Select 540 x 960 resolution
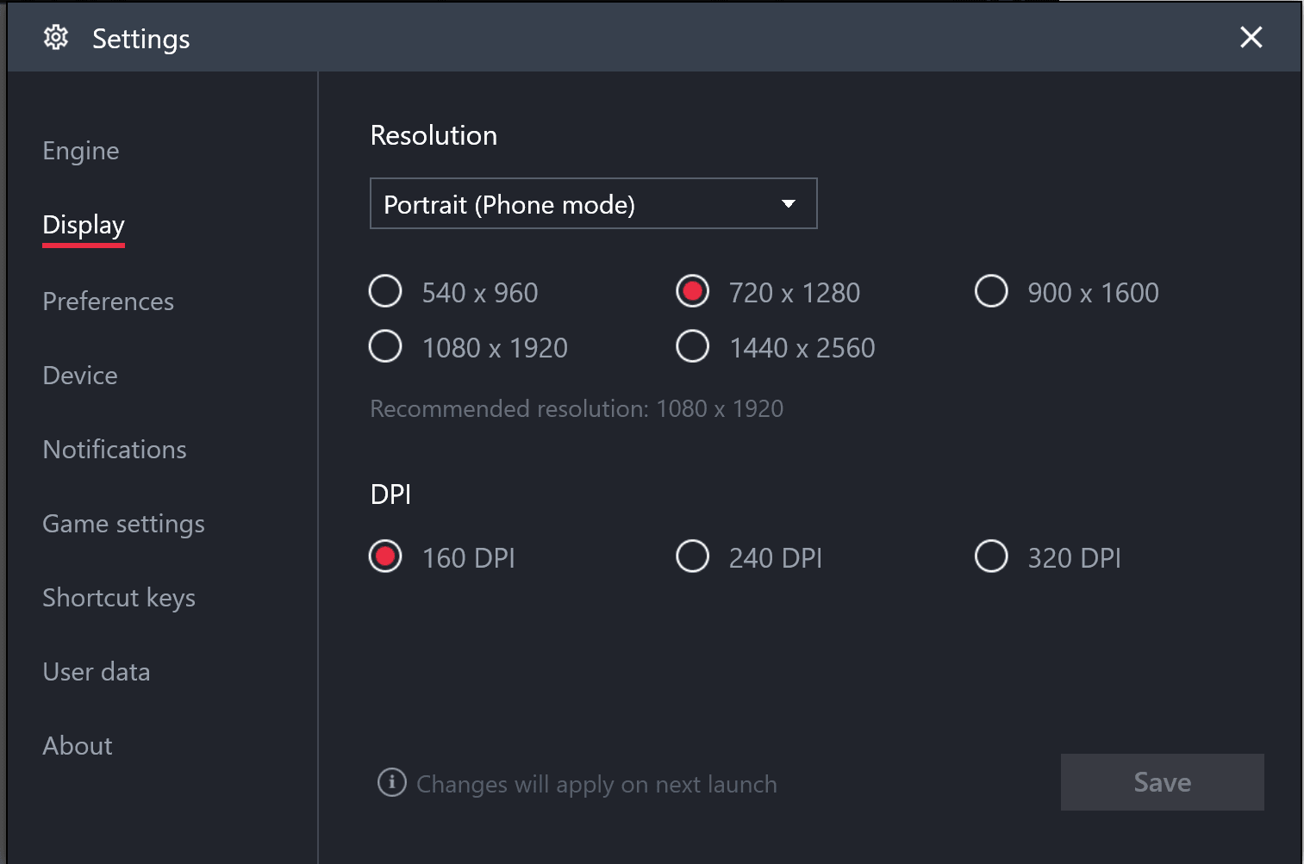This screenshot has width=1304, height=864. click(x=385, y=291)
